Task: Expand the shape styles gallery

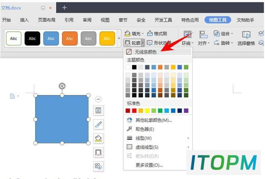Action: [119, 38]
